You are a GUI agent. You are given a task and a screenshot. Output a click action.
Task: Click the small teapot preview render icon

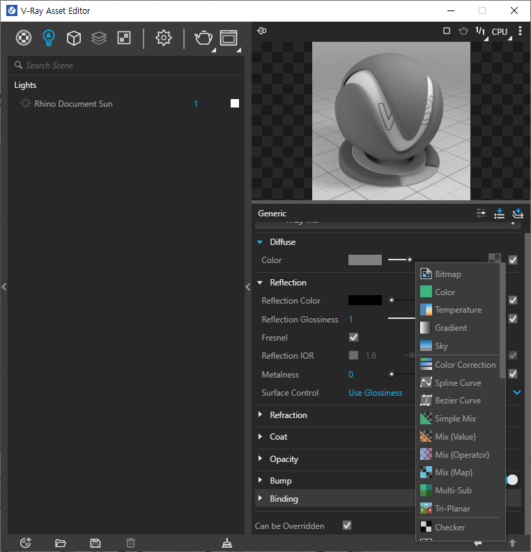[463, 31]
